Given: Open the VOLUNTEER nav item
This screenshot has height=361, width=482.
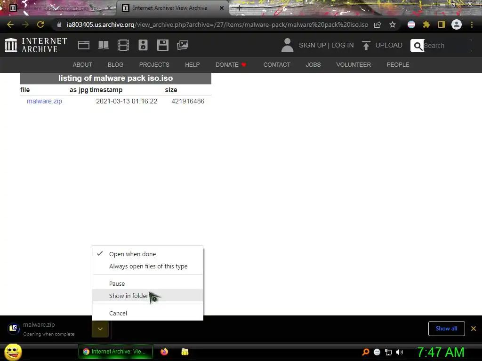Looking at the screenshot, I should 353,65.
